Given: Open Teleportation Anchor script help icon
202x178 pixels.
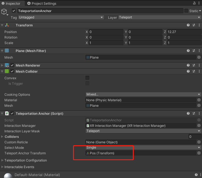Looking at the screenshot, I should [188, 113].
